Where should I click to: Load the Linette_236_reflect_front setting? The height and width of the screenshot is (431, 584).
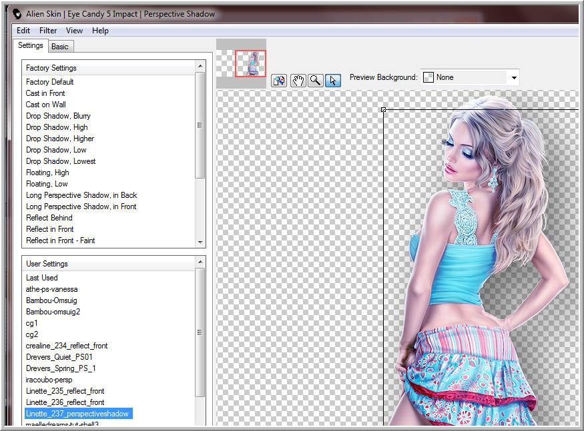click(65, 402)
